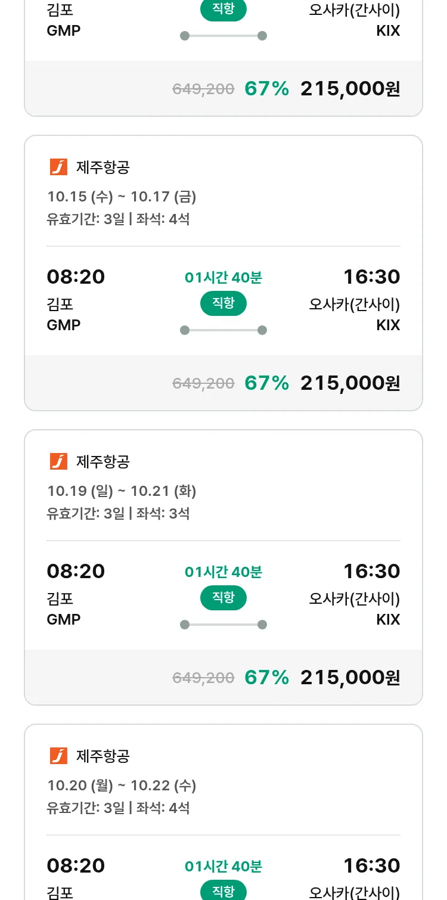This screenshot has width=447, height=900.
Task: Click Jeju Air logo on the 10.15 flight
Action: point(58,167)
